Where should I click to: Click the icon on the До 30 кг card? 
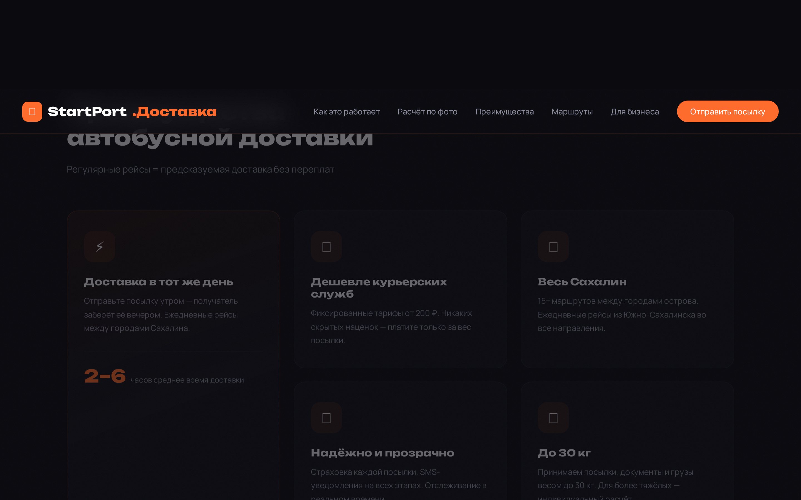pos(553,418)
